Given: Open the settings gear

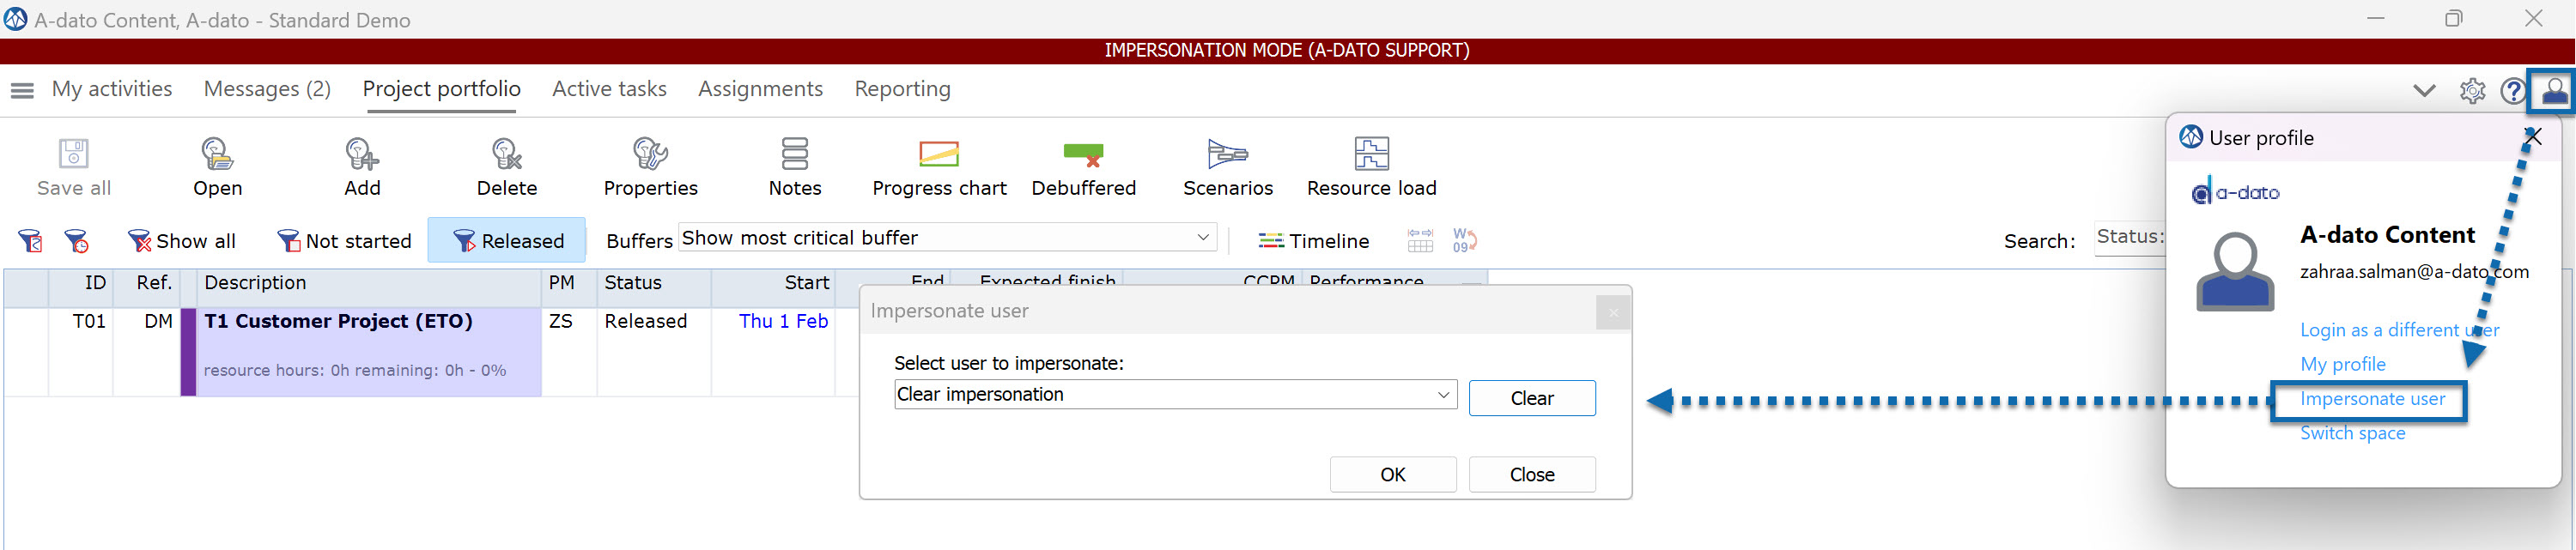Looking at the screenshot, I should (2472, 91).
